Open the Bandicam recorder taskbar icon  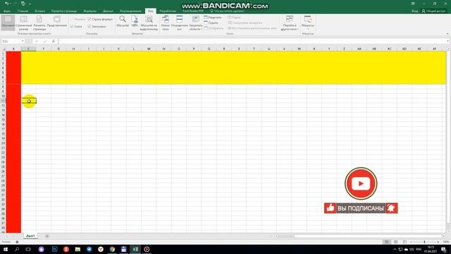click(x=147, y=249)
